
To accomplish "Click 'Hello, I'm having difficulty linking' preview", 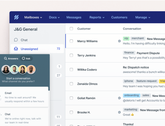I will (144, 43).
